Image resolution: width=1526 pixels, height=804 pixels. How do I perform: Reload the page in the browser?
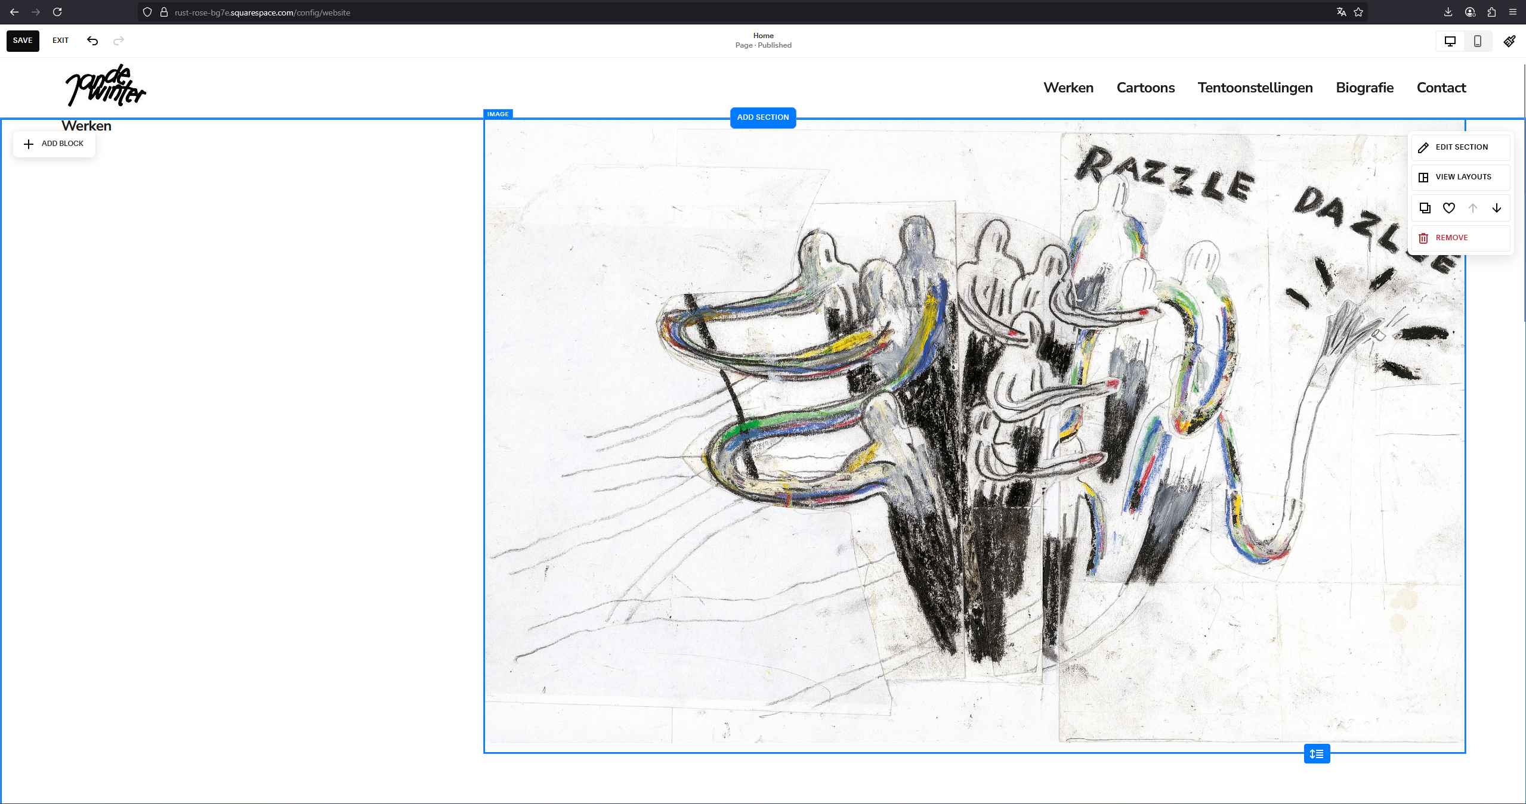[x=57, y=12]
